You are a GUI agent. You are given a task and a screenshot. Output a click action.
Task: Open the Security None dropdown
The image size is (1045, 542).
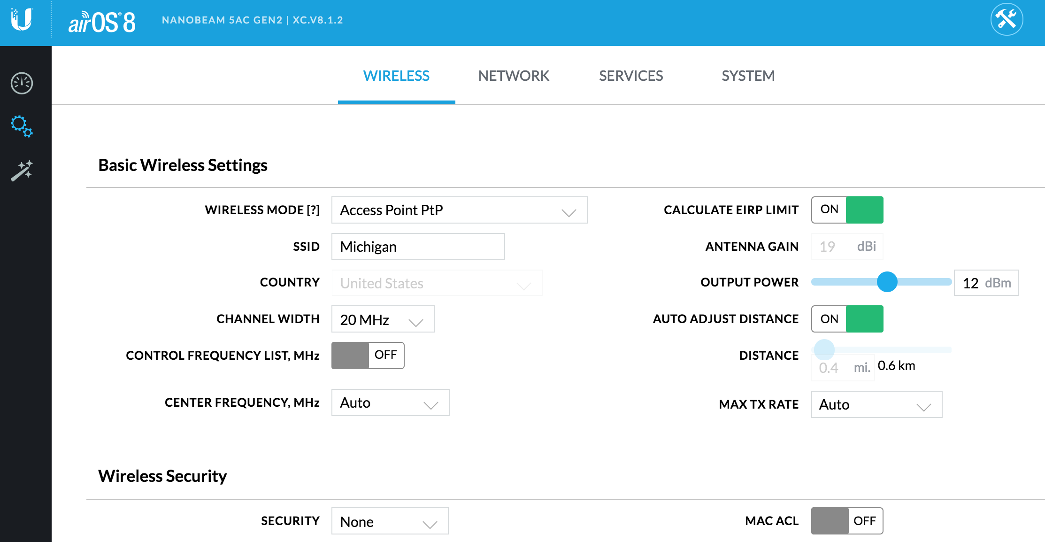click(x=390, y=521)
